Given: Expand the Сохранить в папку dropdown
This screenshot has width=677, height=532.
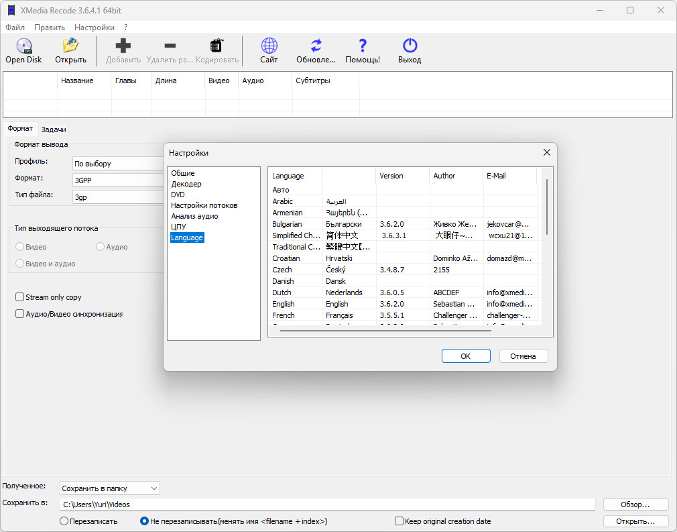Looking at the screenshot, I should pyautogui.click(x=110, y=488).
